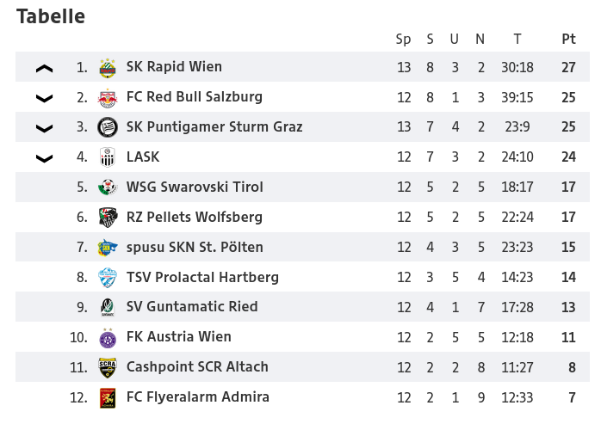This screenshot has width=601, height=424.
Task: Click the Cashpoint SCR Altach badge
Action: [108, 367]
